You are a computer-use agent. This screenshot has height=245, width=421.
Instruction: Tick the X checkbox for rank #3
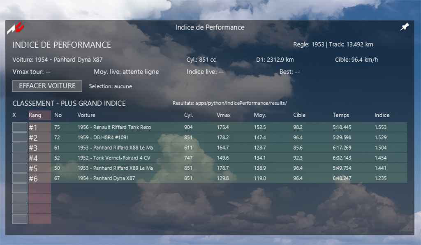[20, 147]
